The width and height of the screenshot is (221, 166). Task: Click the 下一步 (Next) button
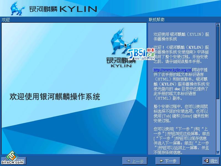click(168, 161)
